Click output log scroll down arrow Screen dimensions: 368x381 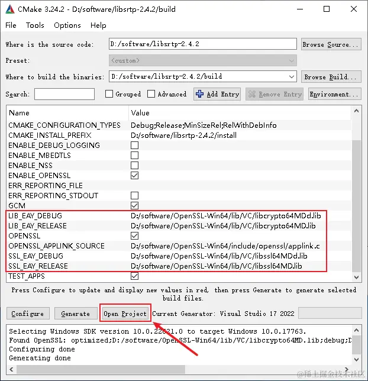[357, 359]
